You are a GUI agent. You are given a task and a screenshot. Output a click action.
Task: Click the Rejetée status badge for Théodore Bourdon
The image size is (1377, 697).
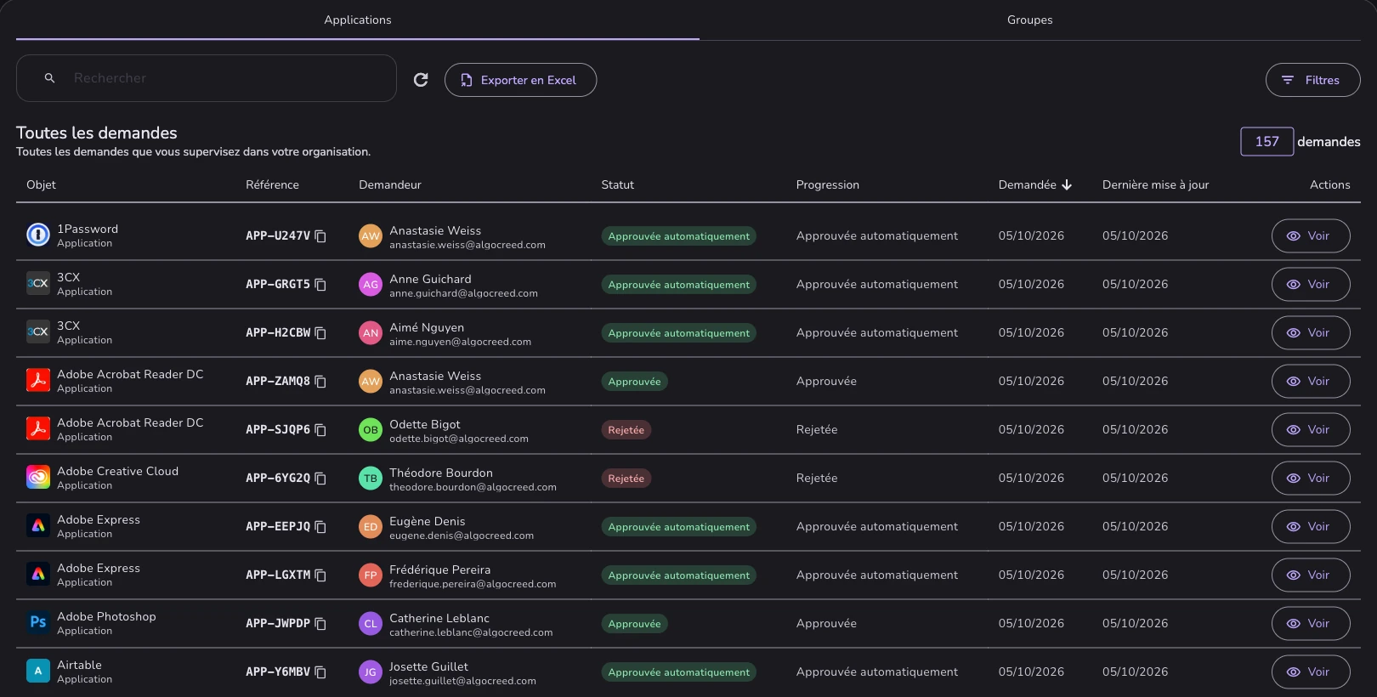click(x=626, y=479)
